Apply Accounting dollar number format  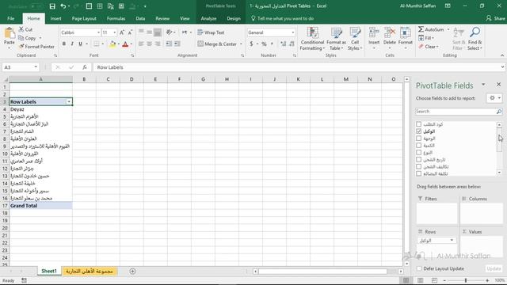(251, 44)
